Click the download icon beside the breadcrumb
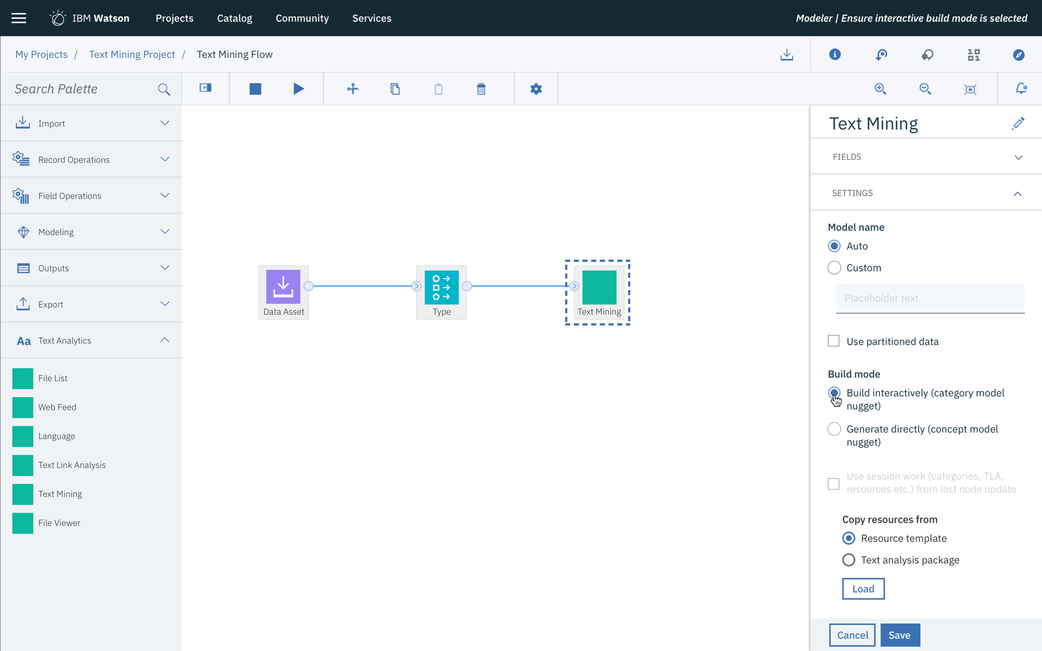Viewport: 1042px width, 651px height. [x=787, y=54]
